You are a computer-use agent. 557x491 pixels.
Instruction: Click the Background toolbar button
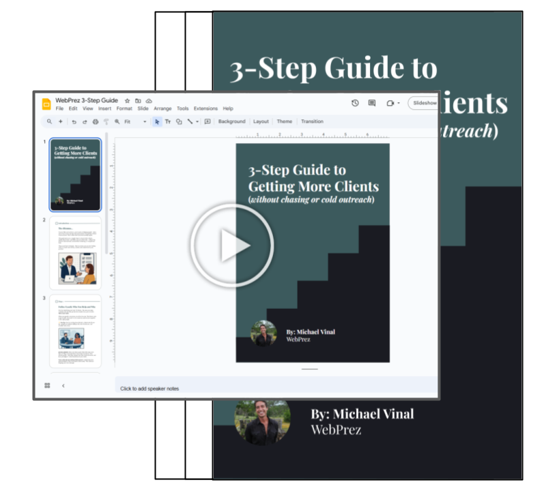click(x=231, y=122)
